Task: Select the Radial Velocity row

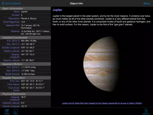Action: (25, 74)
